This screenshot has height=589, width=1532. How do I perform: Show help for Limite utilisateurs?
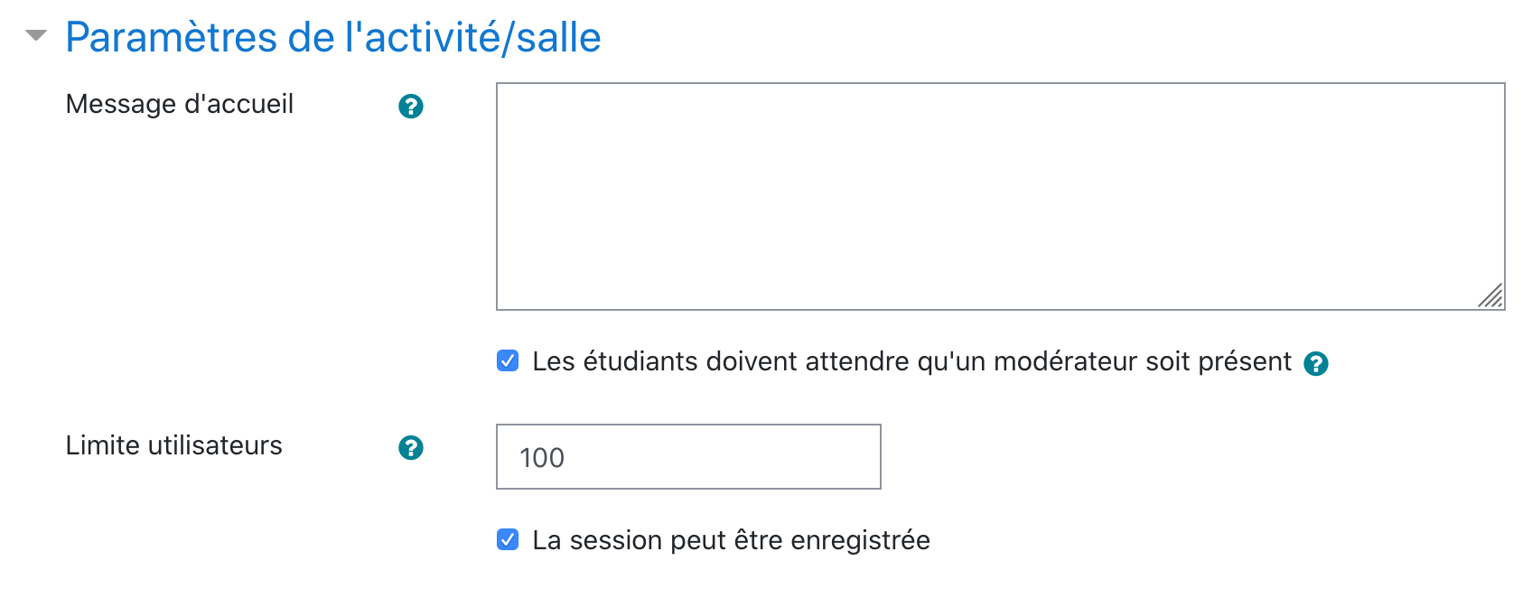tap(411, 448)
